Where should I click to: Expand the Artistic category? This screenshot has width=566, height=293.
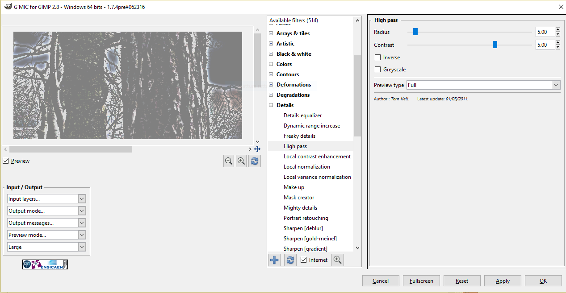271,44
